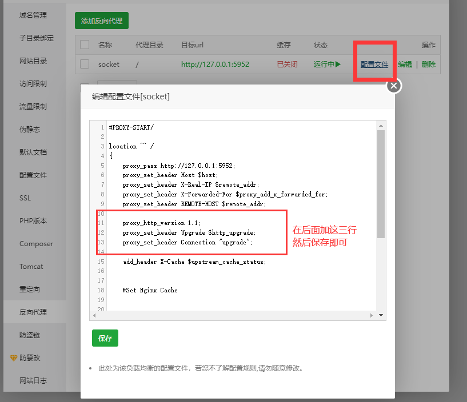Toggle 运行中 status of socket proxy

coord(327,64)
